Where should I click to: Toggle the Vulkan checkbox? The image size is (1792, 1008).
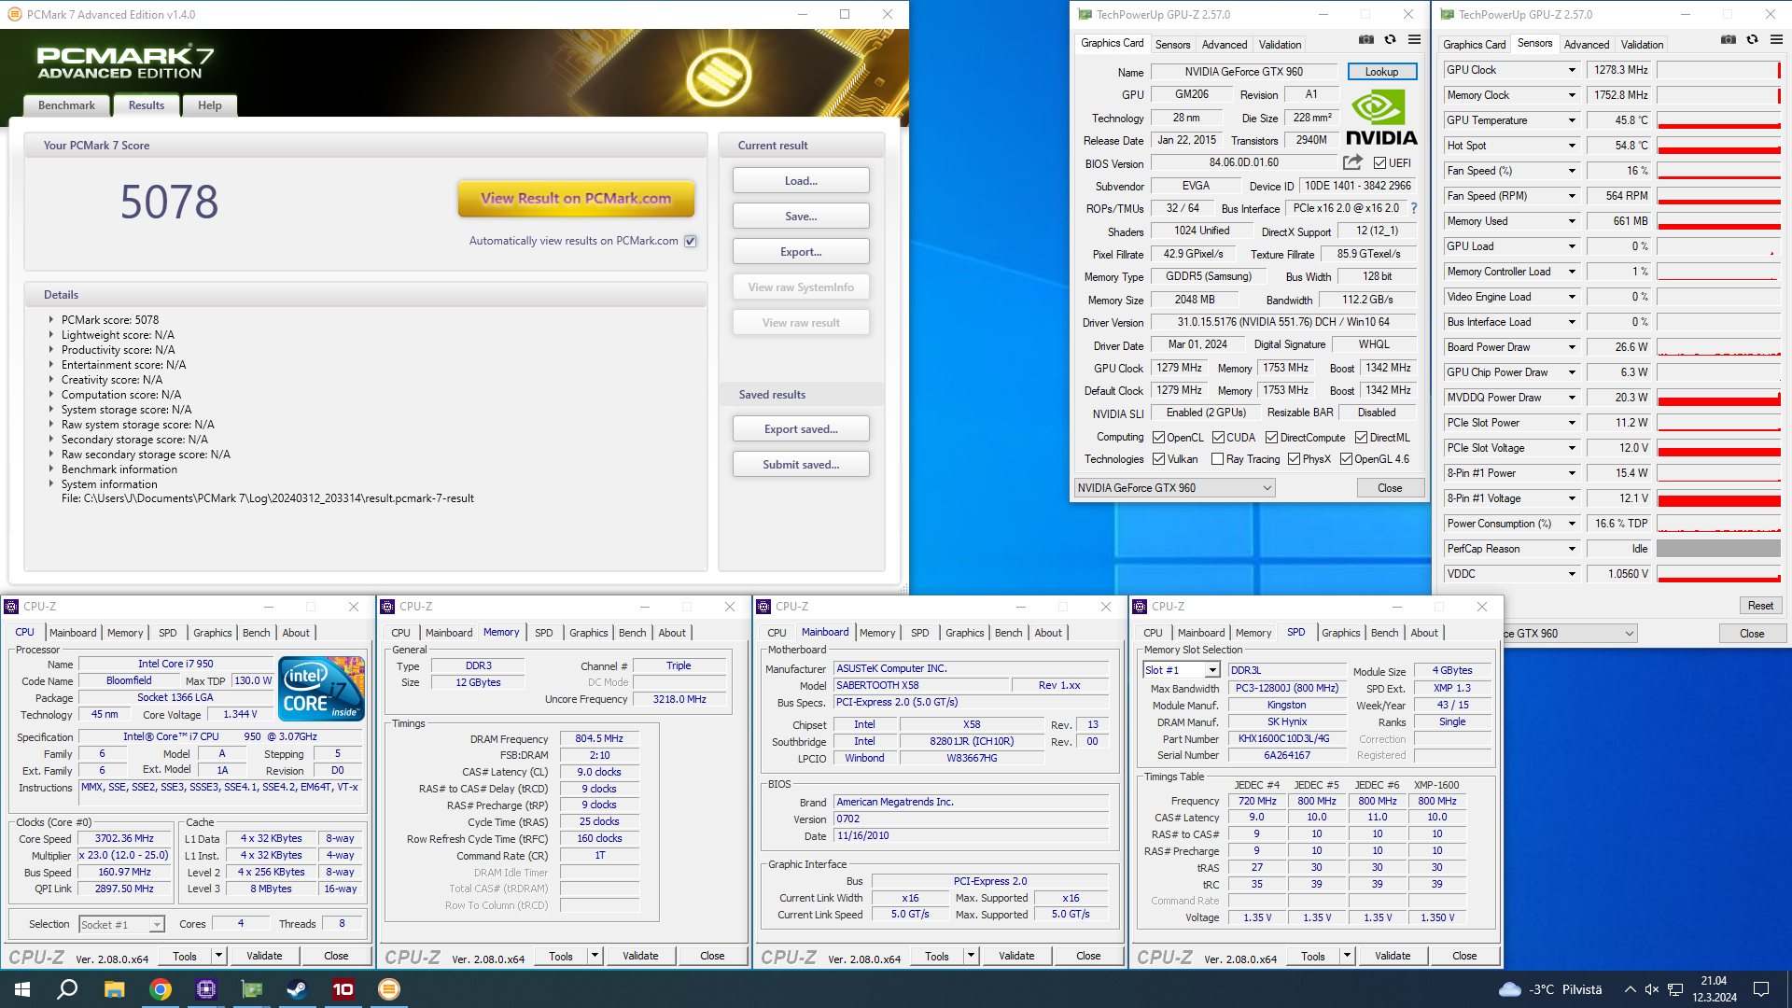click(x=1158, y=459)
